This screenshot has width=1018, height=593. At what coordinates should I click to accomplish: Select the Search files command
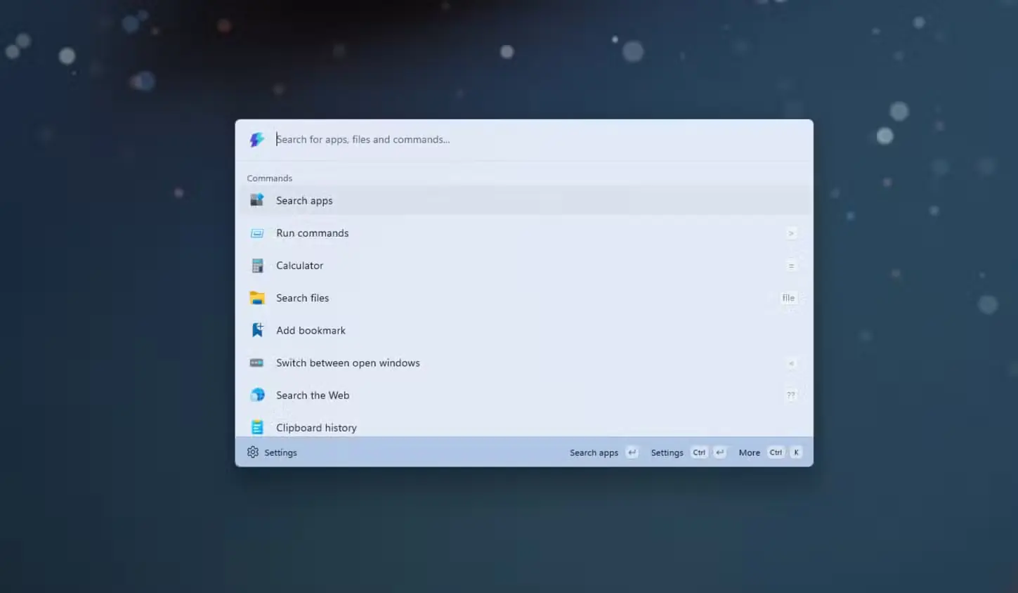tap(524, 298)
